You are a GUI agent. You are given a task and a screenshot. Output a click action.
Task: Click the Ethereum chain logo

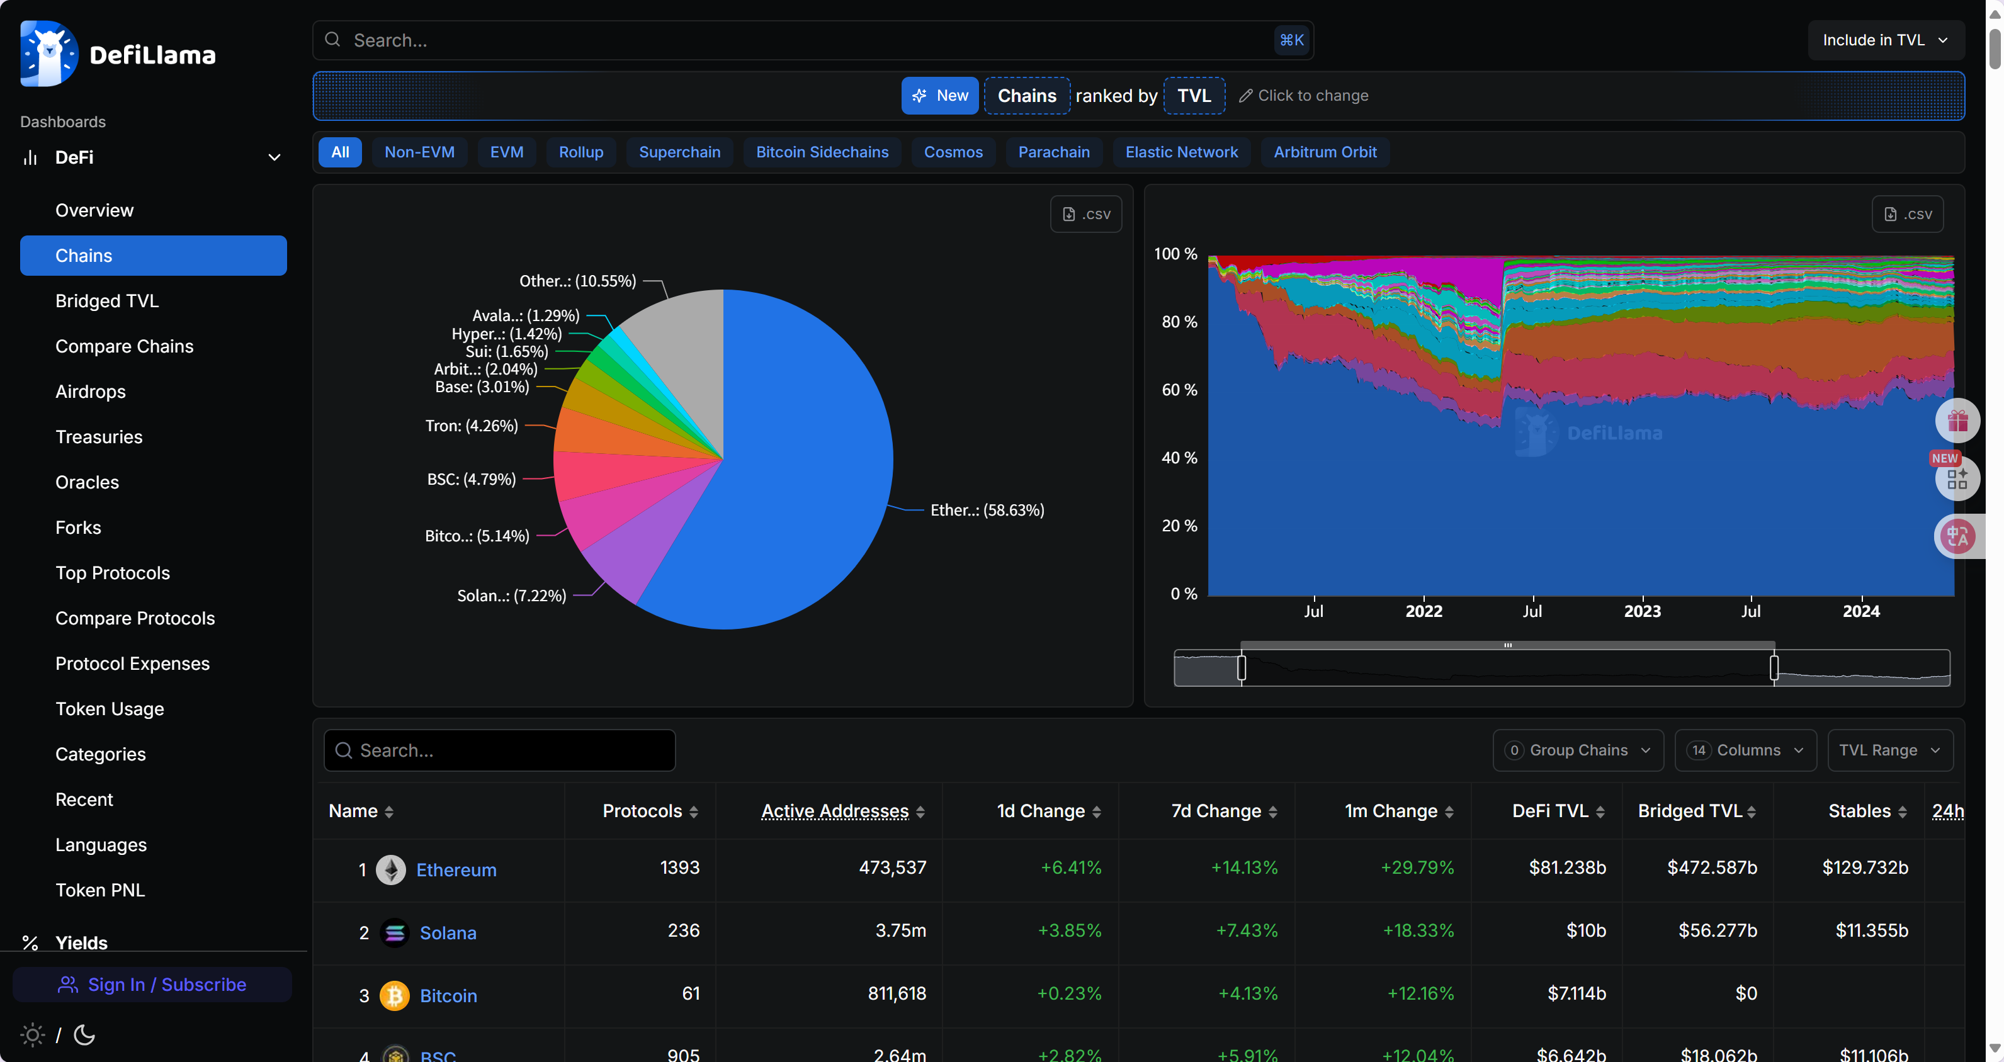pos(392,870)
